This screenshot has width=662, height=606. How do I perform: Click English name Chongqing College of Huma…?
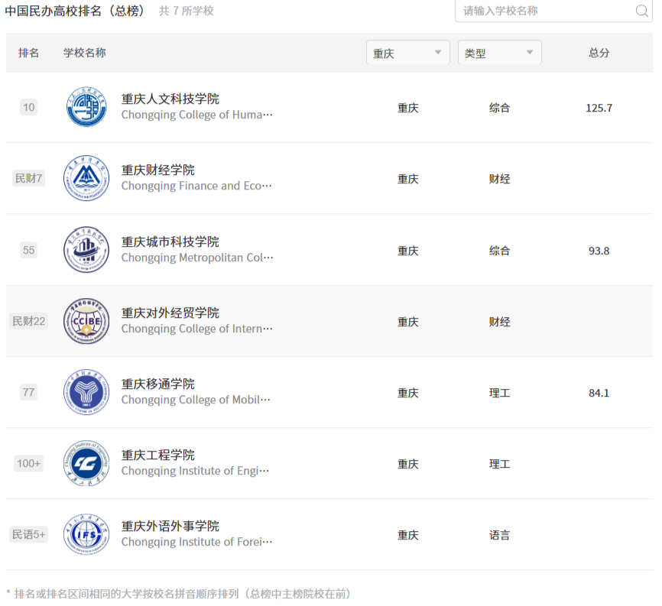[197, 115]
